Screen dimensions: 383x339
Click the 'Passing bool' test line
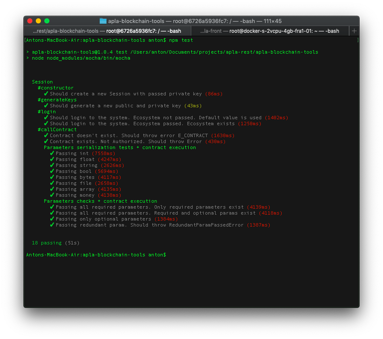pyautogui.click(x=84, y=172)
